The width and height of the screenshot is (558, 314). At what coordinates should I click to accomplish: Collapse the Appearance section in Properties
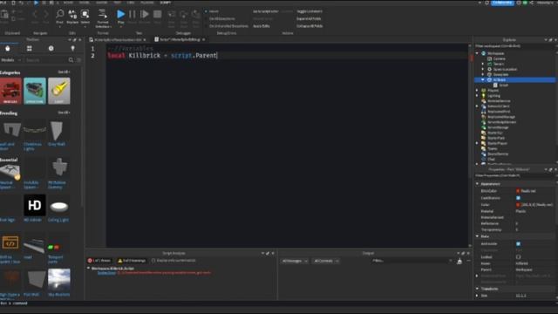(x=477, y=184)
